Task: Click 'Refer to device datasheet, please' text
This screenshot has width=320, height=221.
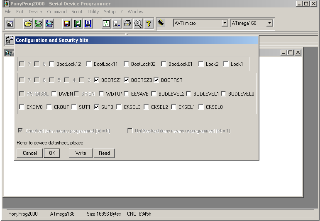Action: (x=50, y=143)
